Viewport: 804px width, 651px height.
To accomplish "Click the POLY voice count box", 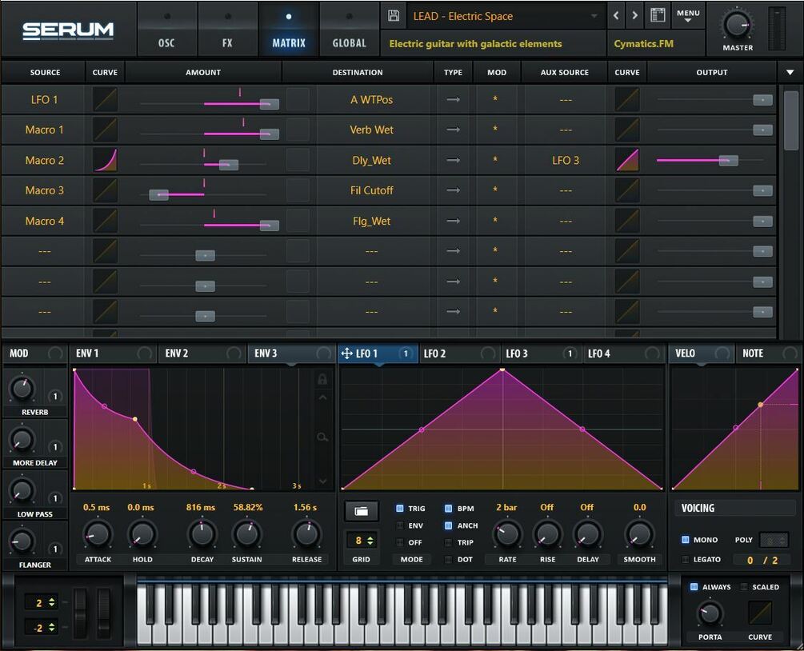I will (774, 540).
